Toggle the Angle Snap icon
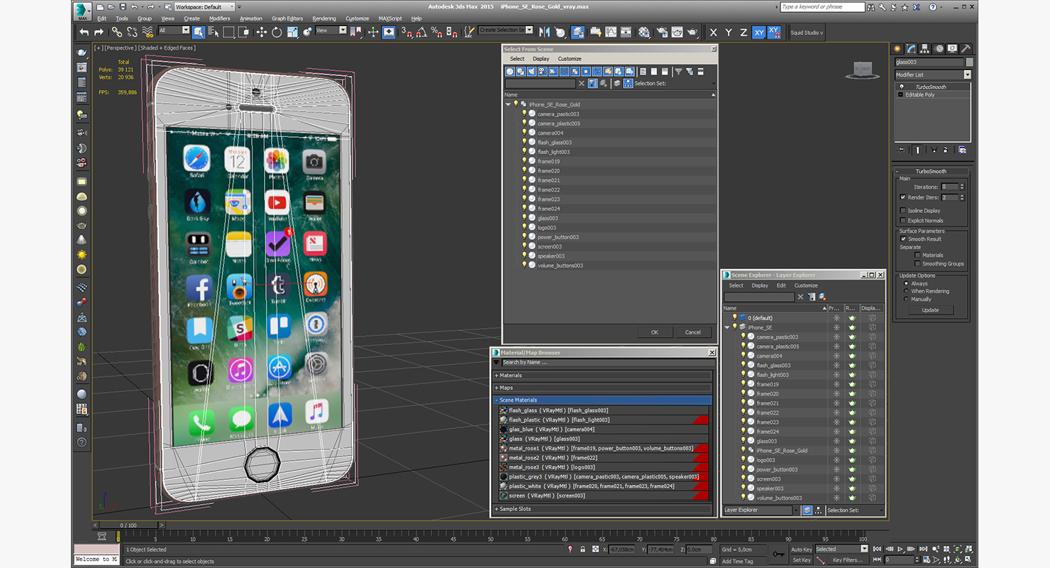The height and width of the screenshot is (568, 1050). point(421,32)
